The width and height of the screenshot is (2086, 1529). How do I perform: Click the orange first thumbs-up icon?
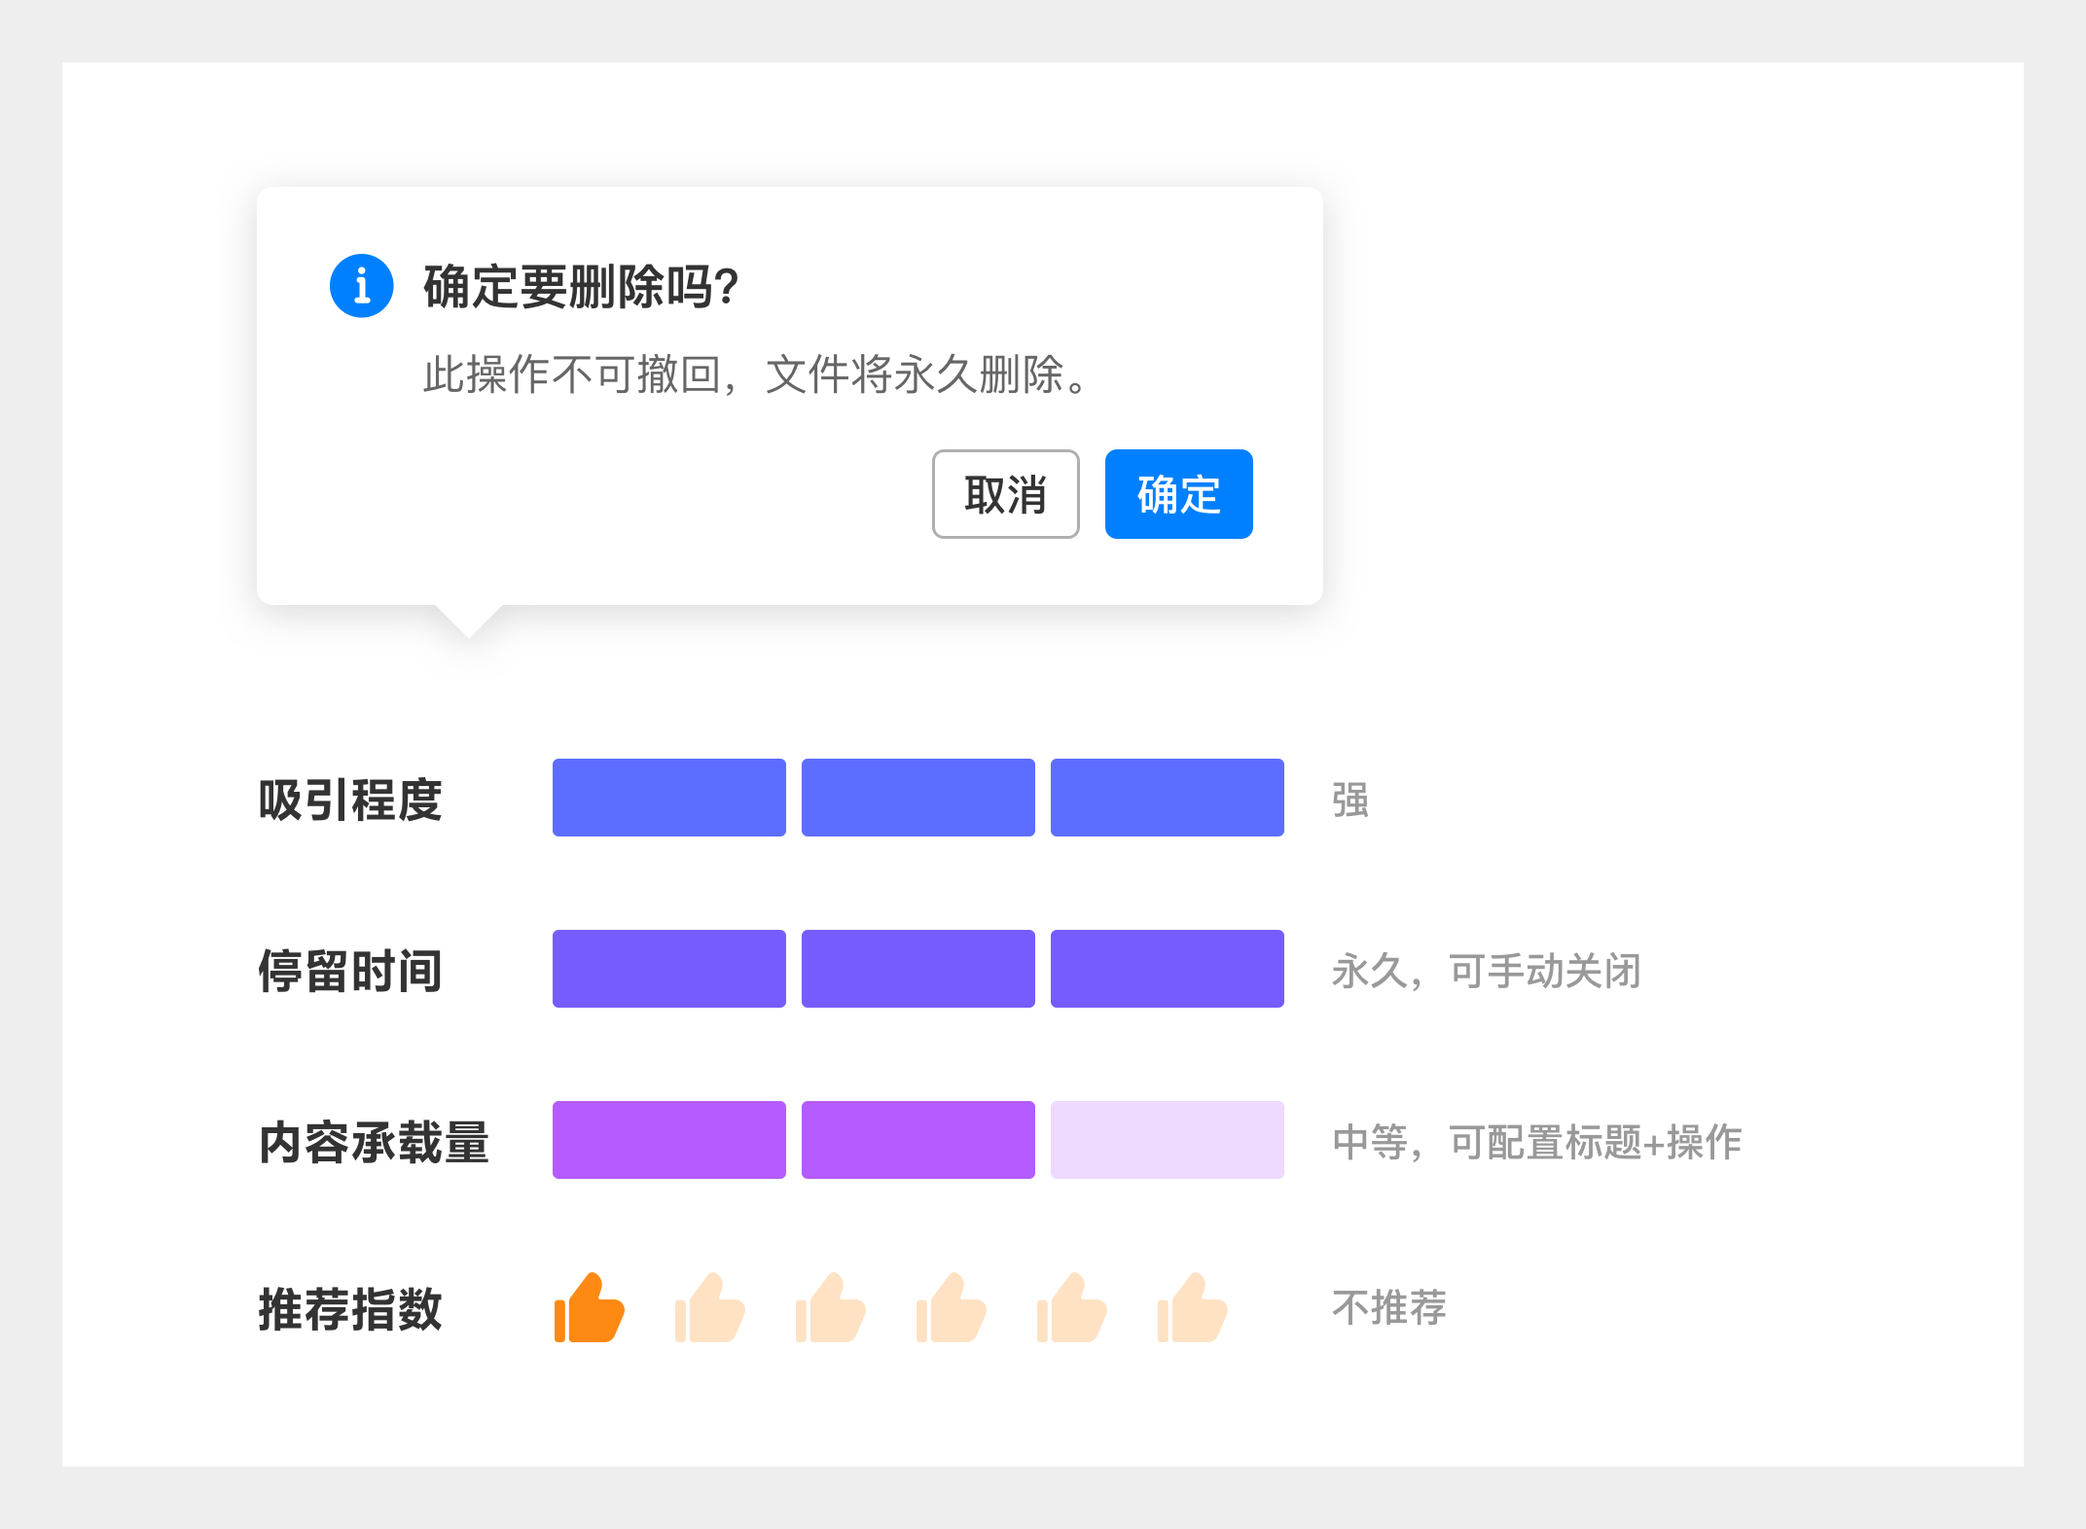[x=590, y=1308]
